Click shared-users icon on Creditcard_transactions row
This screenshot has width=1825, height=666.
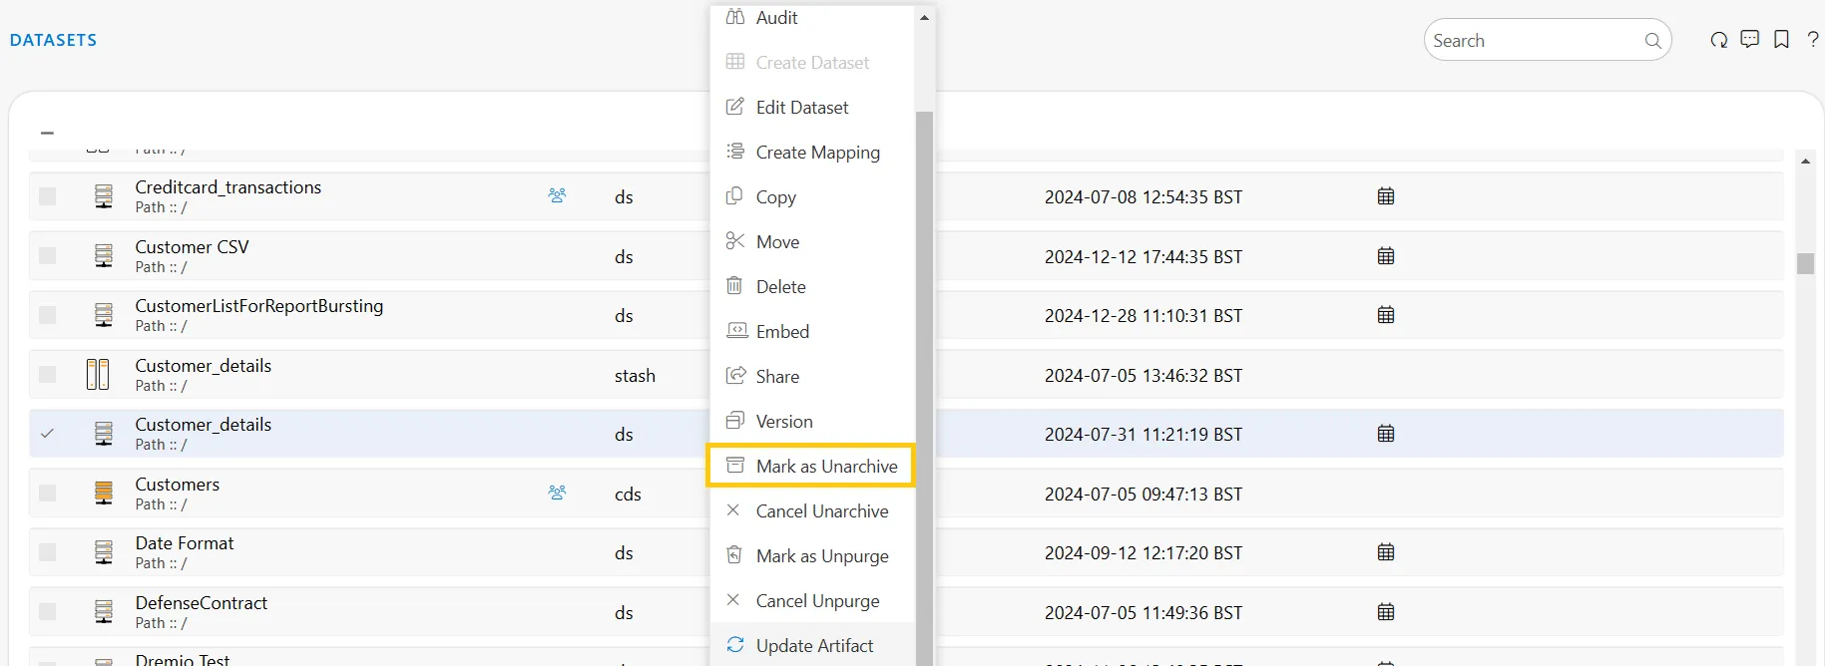(x=557, y=195)
